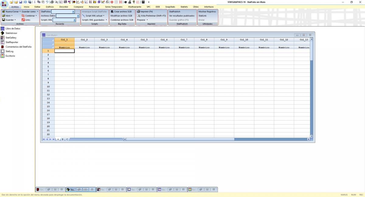Screen dimensions: 365x197
Task: Open the Series Temporales ribbon tab
Action: click(x=113, y=7)
